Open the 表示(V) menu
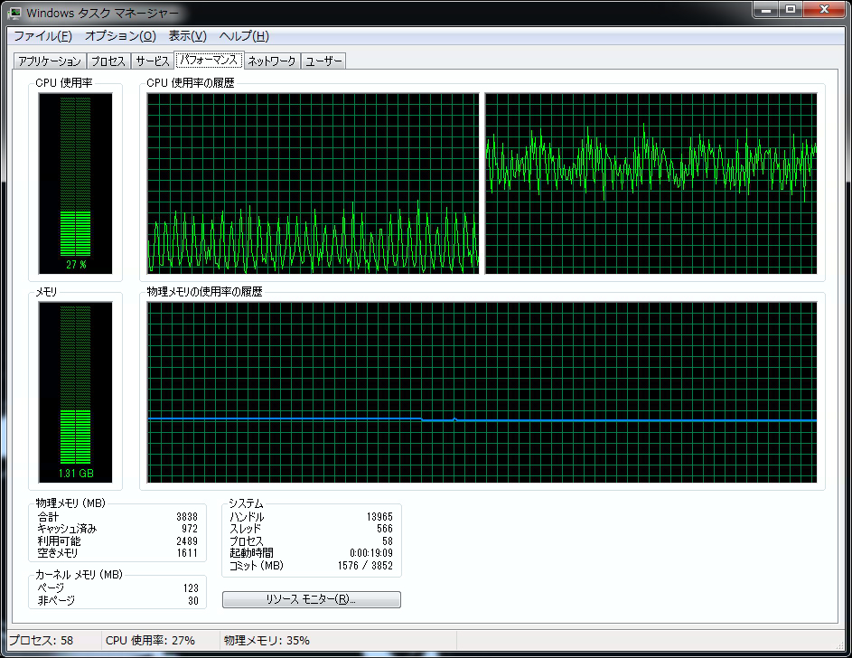Screen dimensions: 852x658 187,36
